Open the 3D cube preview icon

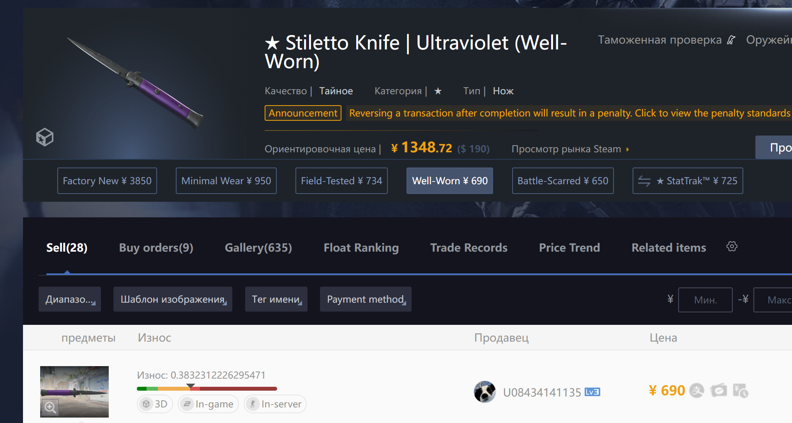pyautogui.click(x=44, y=137)
